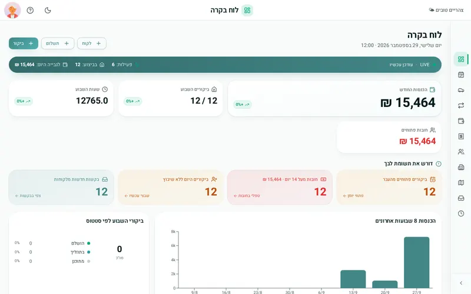
Task: Click the inbox icon on בקשות חדשות מלקוחות card
Action: tap(105, 179)
